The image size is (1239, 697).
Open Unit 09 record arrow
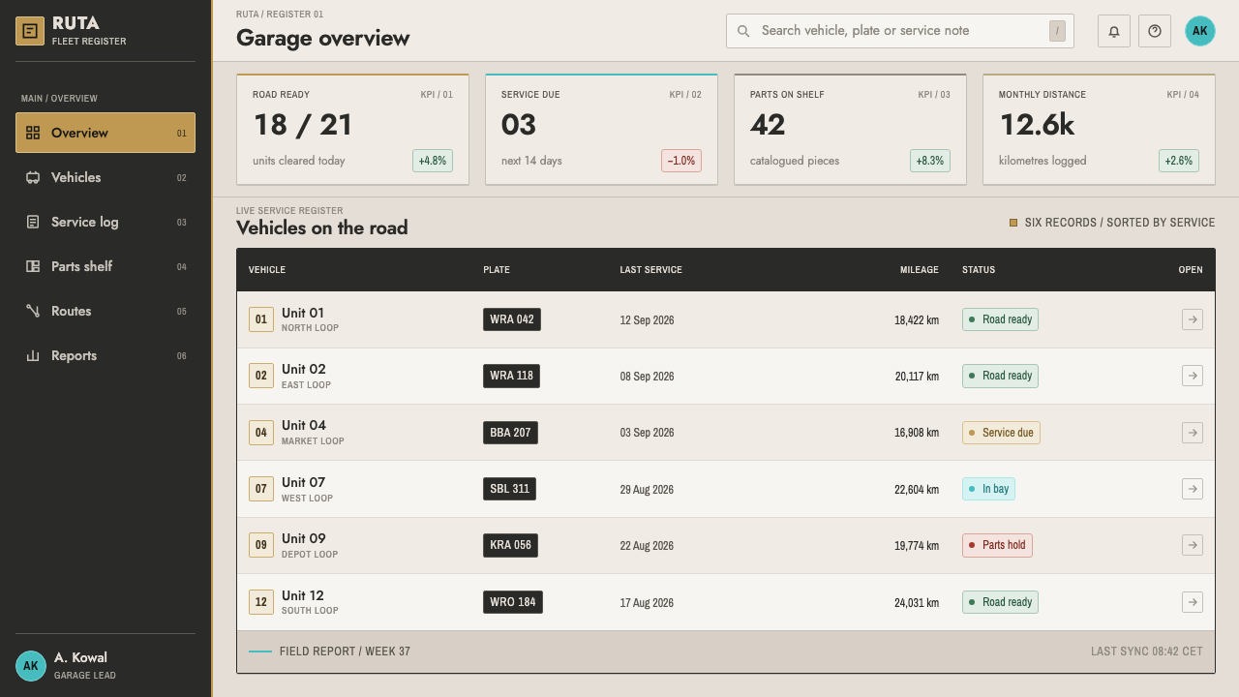[x=1193, y=545]
